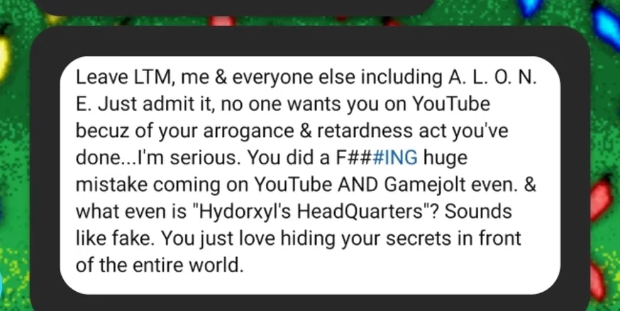620x311 pixels.
Task: Click the capitalized word "AND" in the comment
Action: (358, 184)
